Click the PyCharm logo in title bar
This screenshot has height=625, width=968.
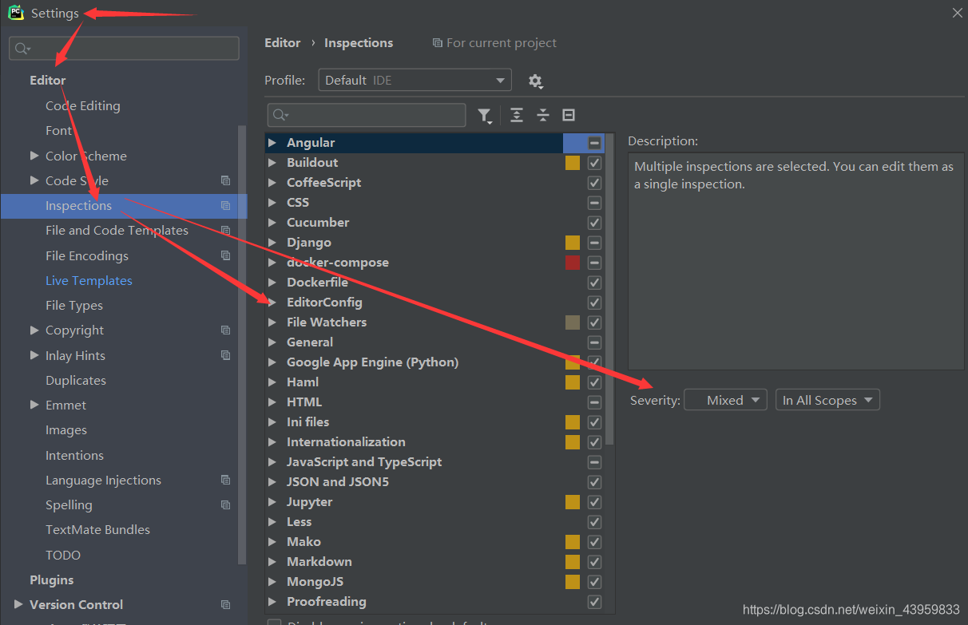point(16,13)
